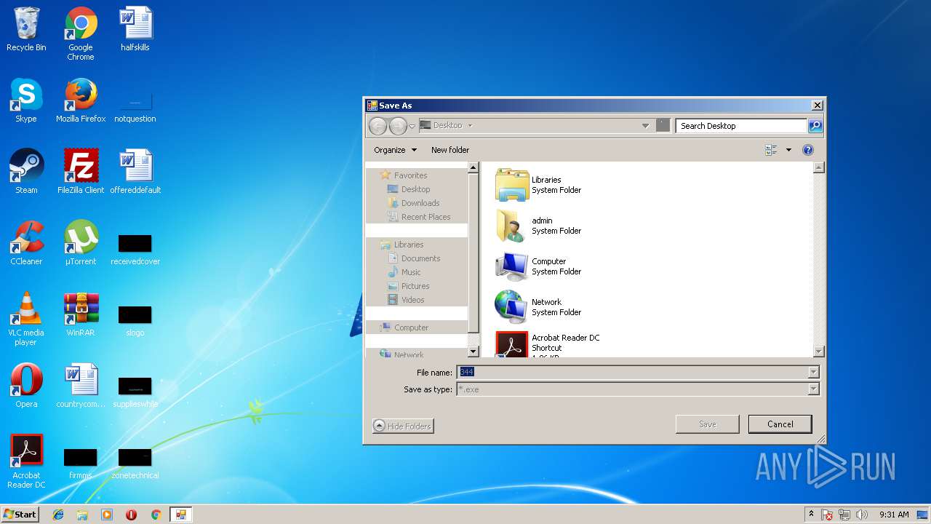931x524 pixels.
Task: Click file list scrollbar down arrow
Action: coord(818,352)
